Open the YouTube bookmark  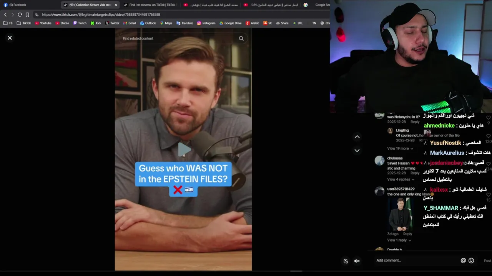point(43,23)
